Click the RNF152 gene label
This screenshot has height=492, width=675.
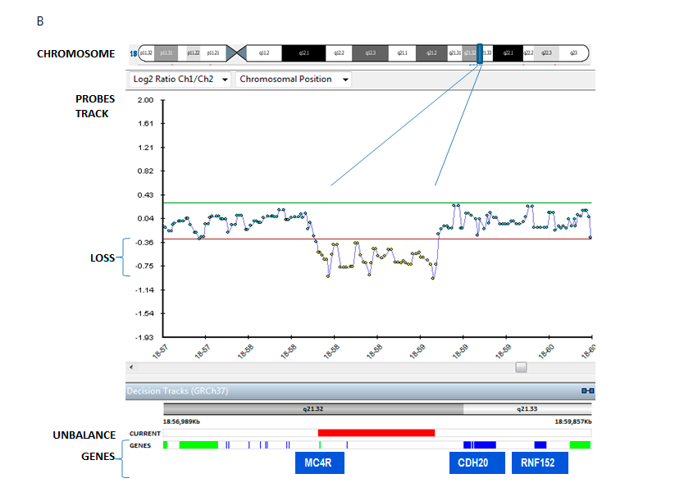coord(537,463)
